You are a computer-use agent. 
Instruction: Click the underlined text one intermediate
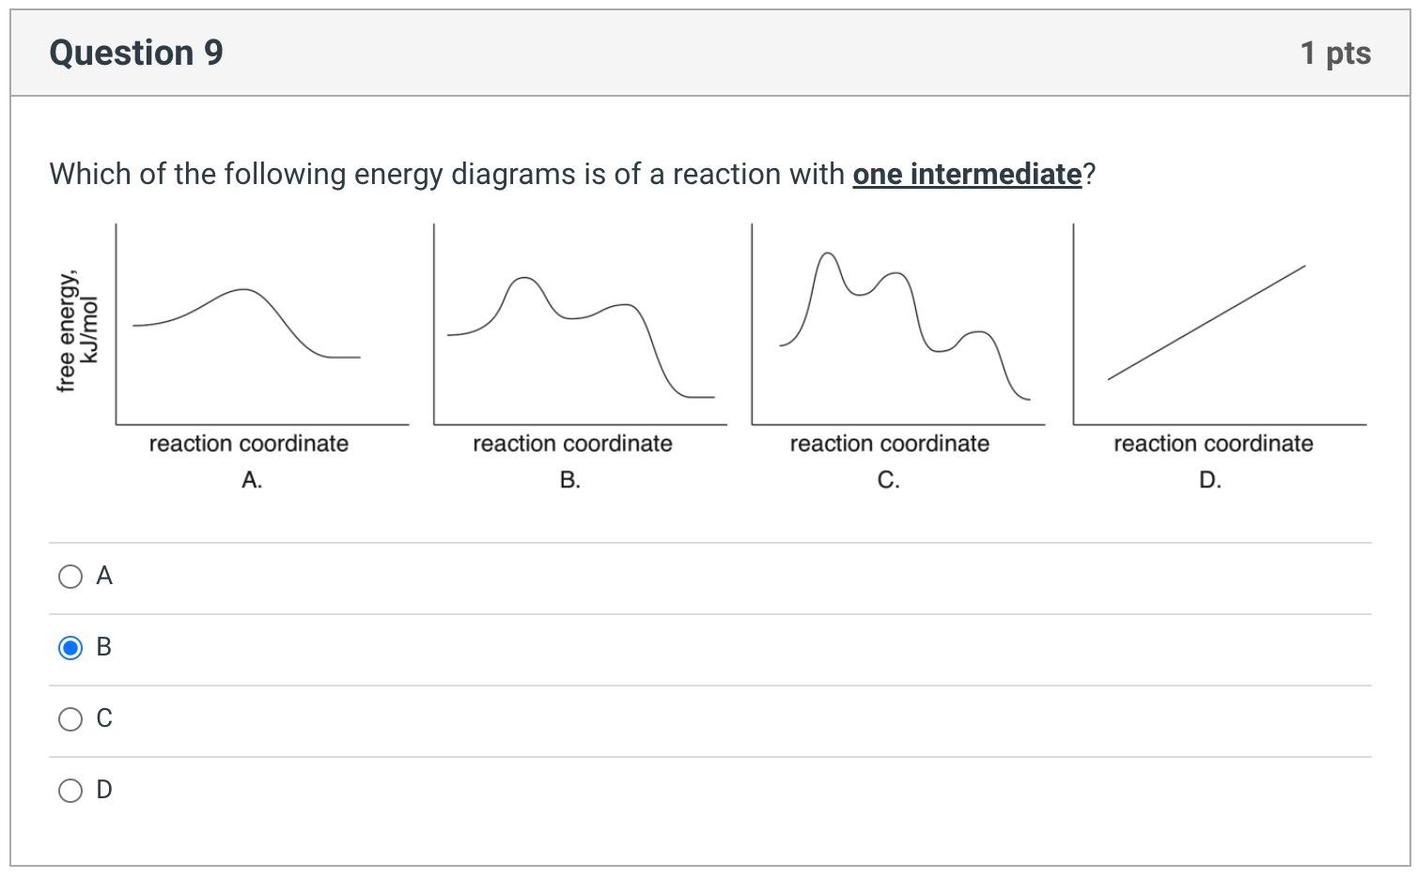[964, 174]
